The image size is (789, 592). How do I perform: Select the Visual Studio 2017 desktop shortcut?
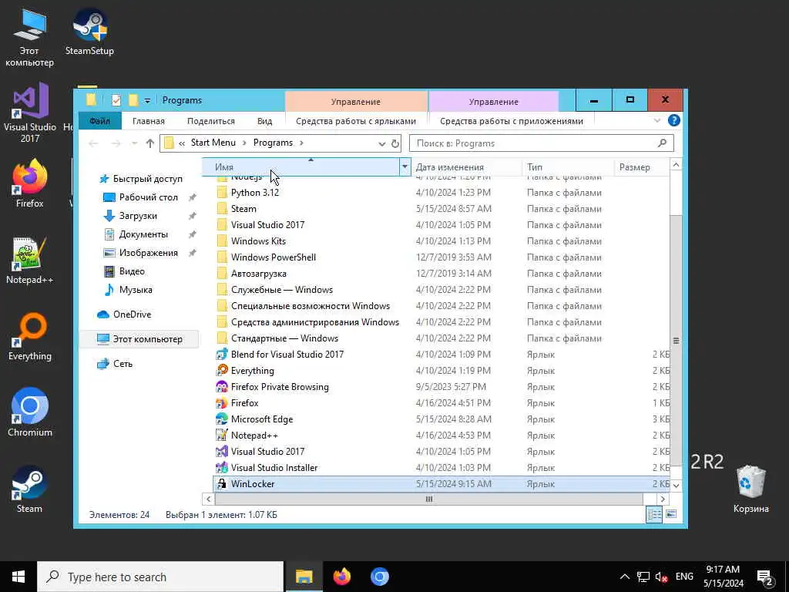30,113
